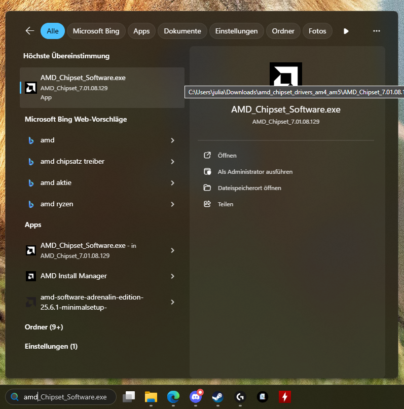Click the Bing icon beside 'amd aktie'
The width and height of the screenshot is (404, 409).
point(31,183)
